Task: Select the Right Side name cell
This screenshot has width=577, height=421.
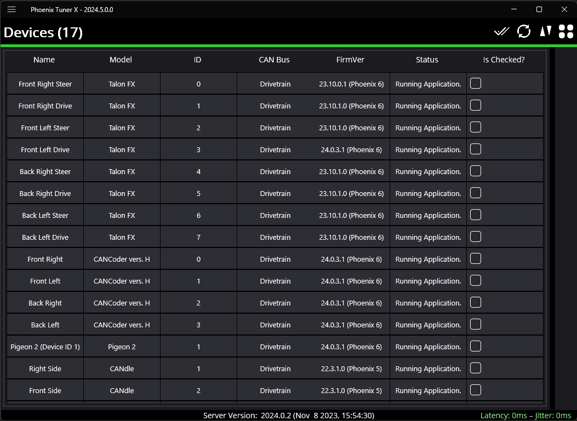Action: point(45,368)
